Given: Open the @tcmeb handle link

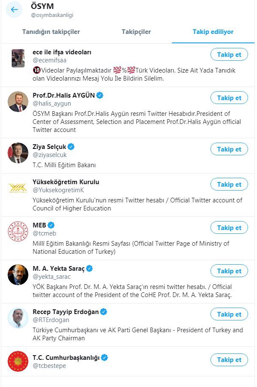Looking at the screenshot, I should coord(44,233).
